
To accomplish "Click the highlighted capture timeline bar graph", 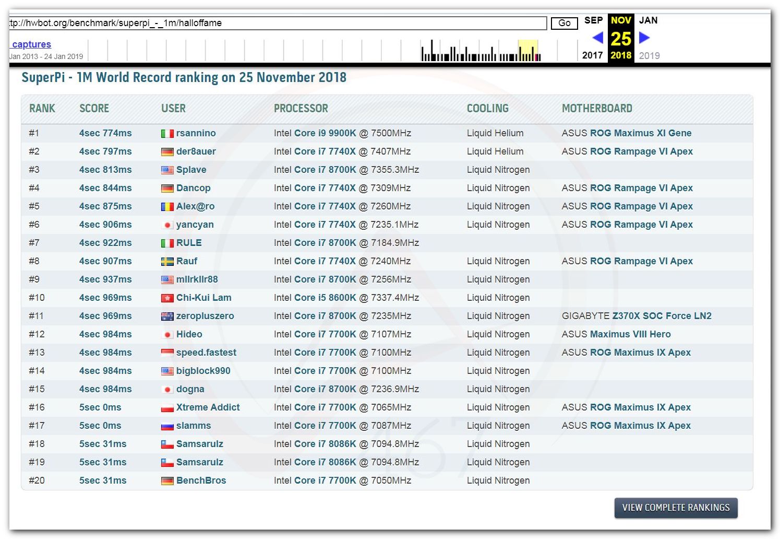I will point(527,51).
